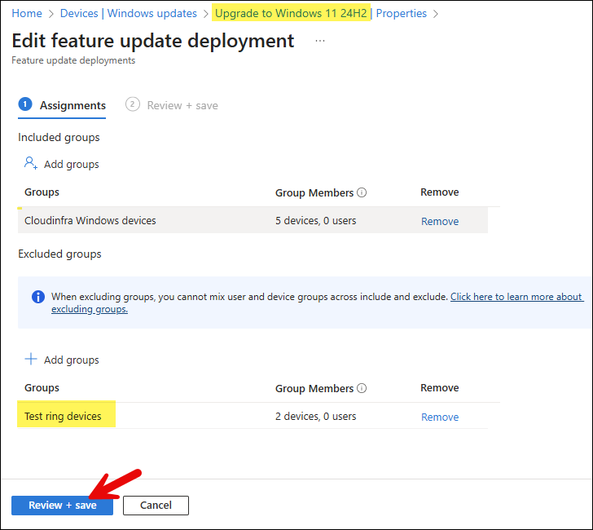
Task: Click the Home breadcrumb link
Action: tap(27, 13)
